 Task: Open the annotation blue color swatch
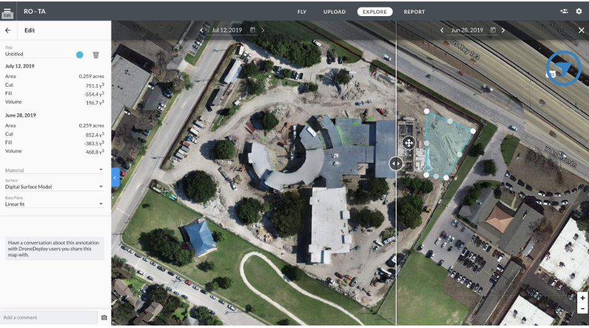pyautogui.click(x=80, y=55)
